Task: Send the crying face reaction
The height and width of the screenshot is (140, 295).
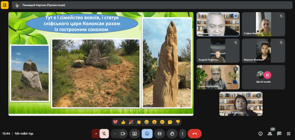Action: [x=162, y=122]
